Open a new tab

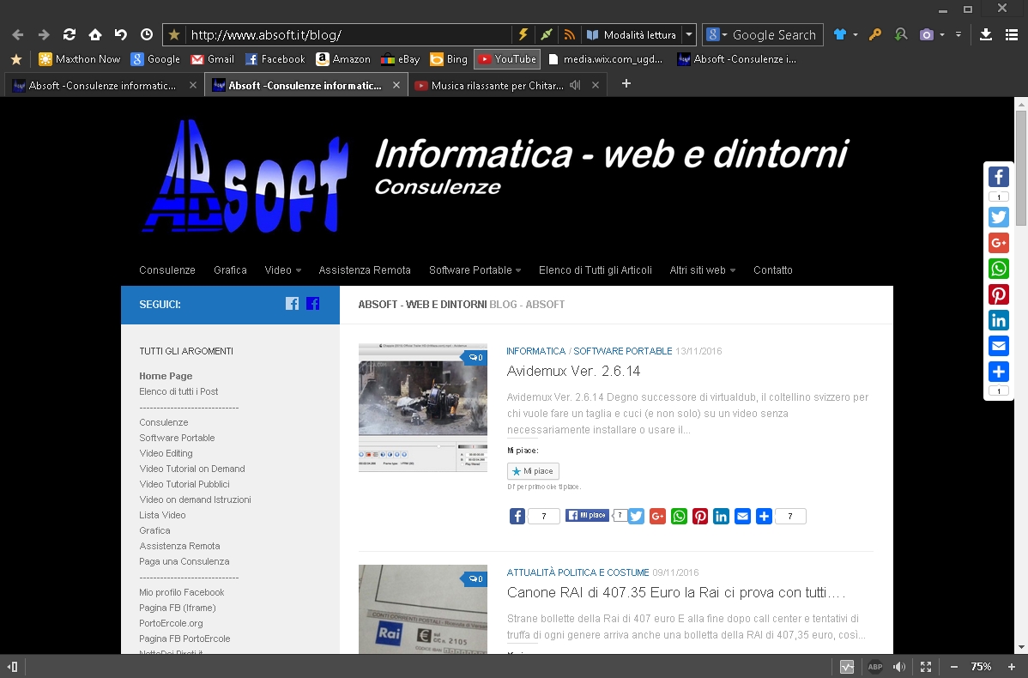tap(626, 83)
